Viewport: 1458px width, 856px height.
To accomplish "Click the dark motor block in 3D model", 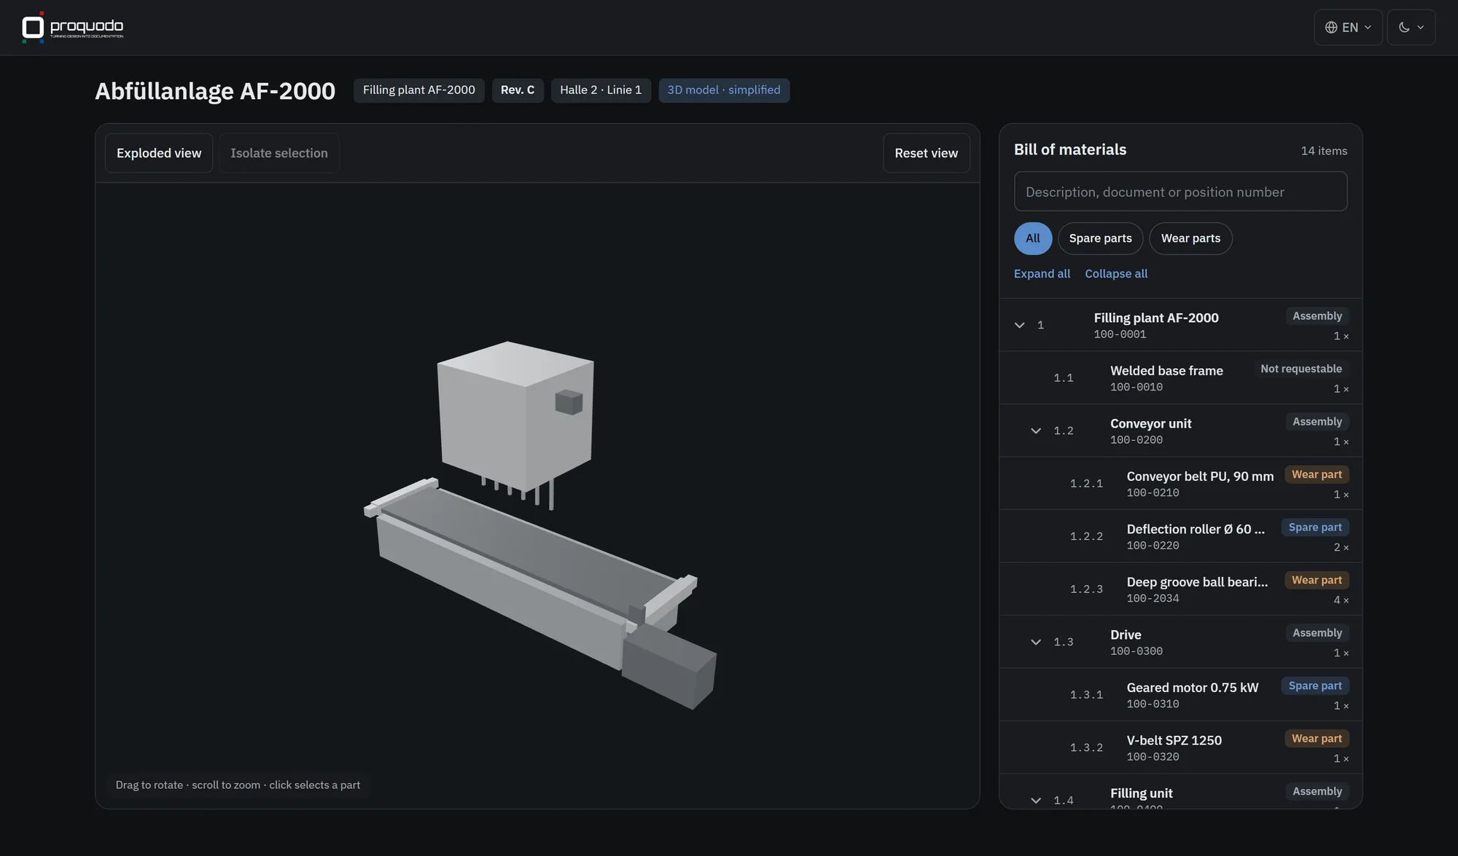I will pos(671,667).
